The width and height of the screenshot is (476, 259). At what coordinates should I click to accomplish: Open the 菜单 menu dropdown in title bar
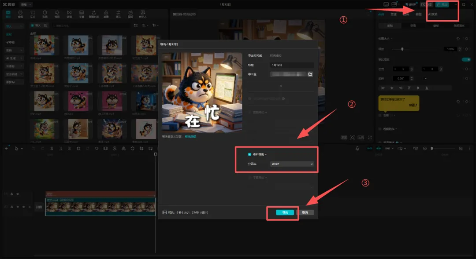pos(26,4)
